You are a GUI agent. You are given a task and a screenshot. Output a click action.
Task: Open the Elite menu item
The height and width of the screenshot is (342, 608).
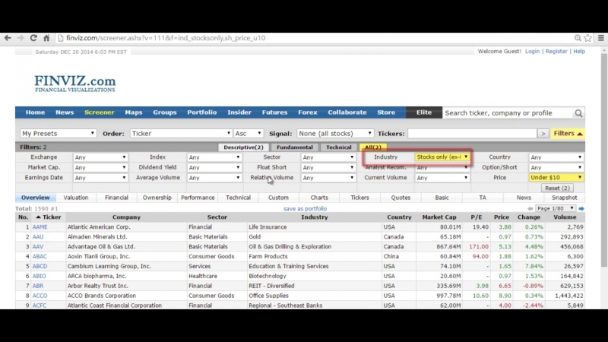point(424,112)
